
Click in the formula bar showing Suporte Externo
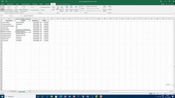tap(98, 16)
